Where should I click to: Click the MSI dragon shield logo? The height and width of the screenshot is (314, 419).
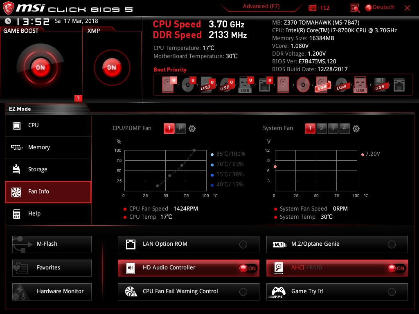(x=8, y=8)
